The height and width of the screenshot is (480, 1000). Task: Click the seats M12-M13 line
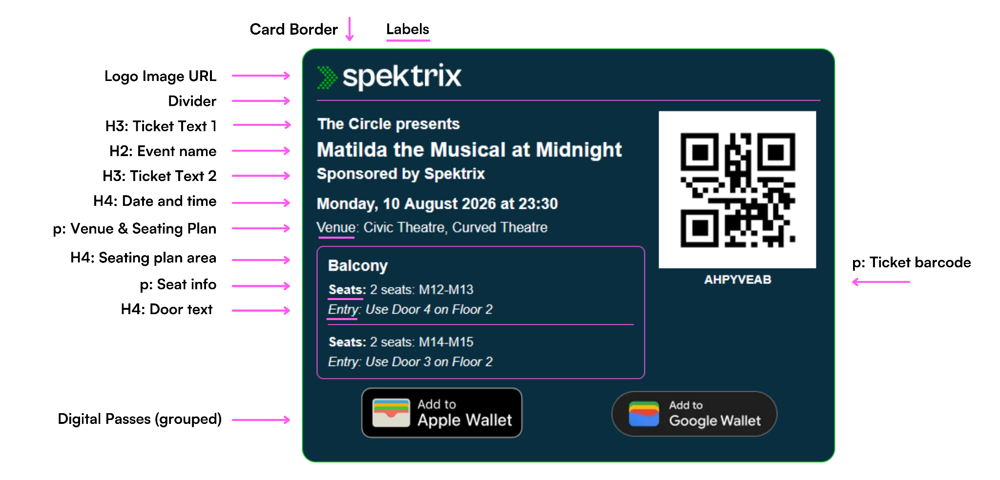(x=401, y=290)
